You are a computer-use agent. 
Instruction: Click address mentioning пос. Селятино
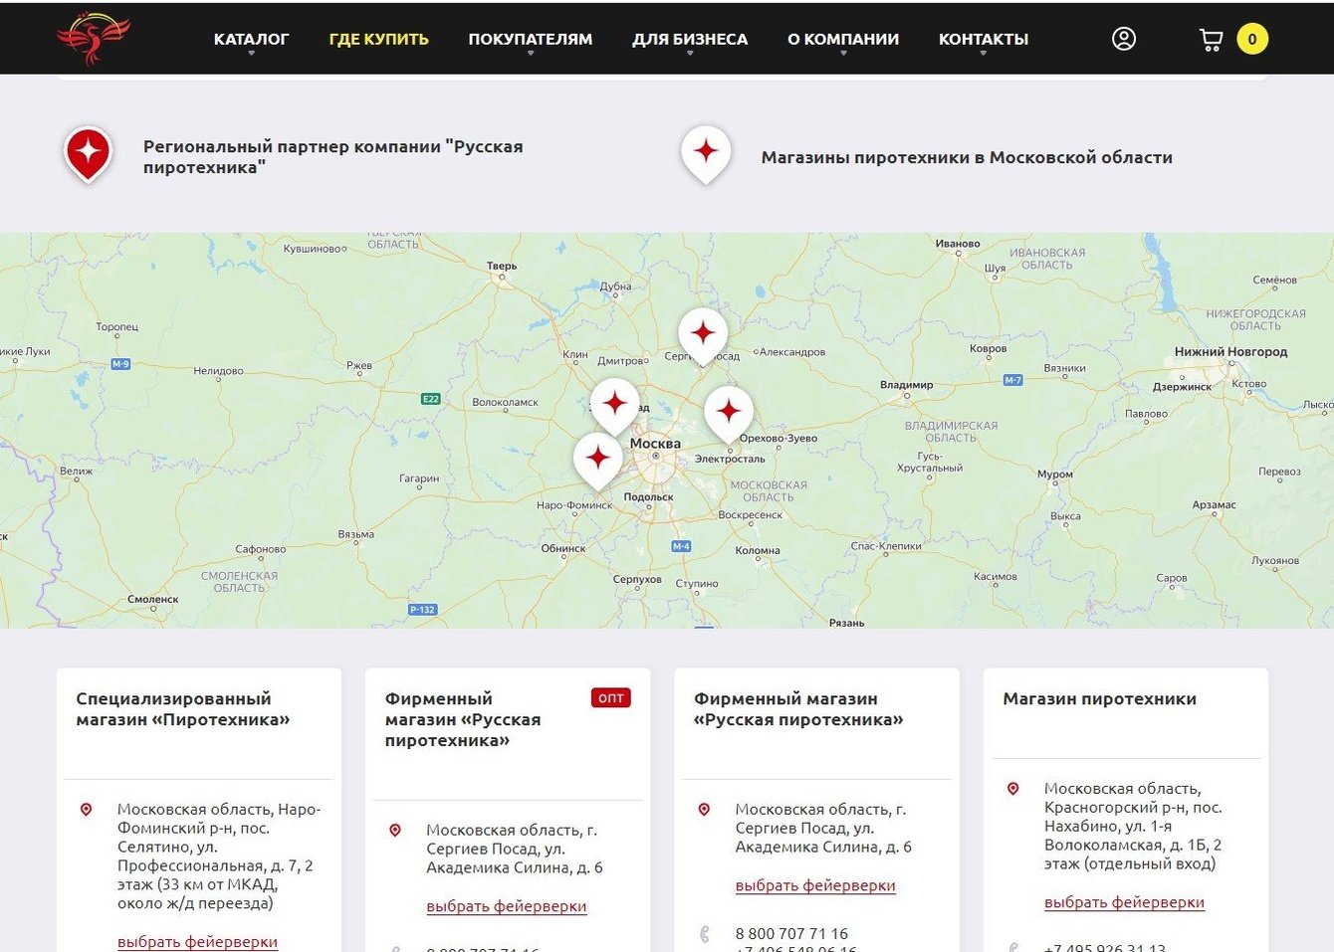coord(219,857)
